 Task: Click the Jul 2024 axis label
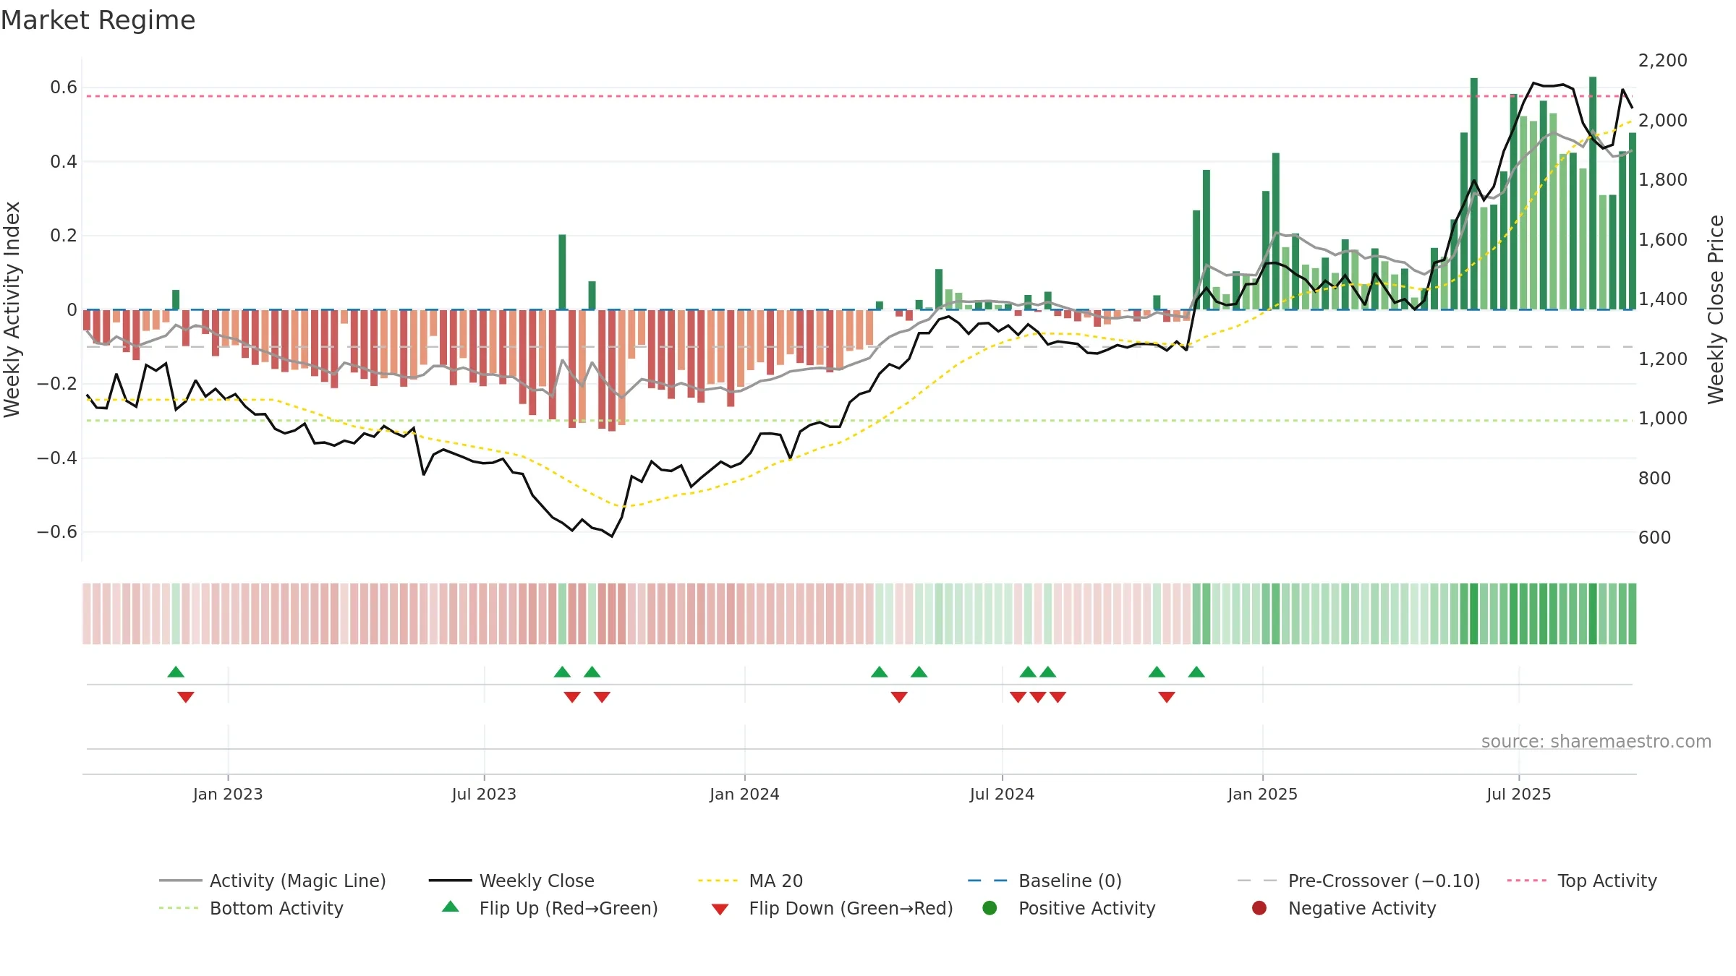tap(1002, 794)
